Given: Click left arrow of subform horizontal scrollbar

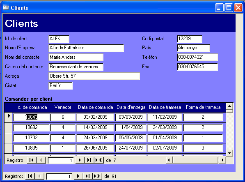Looking at the screenshot, I should coord(169,160).
